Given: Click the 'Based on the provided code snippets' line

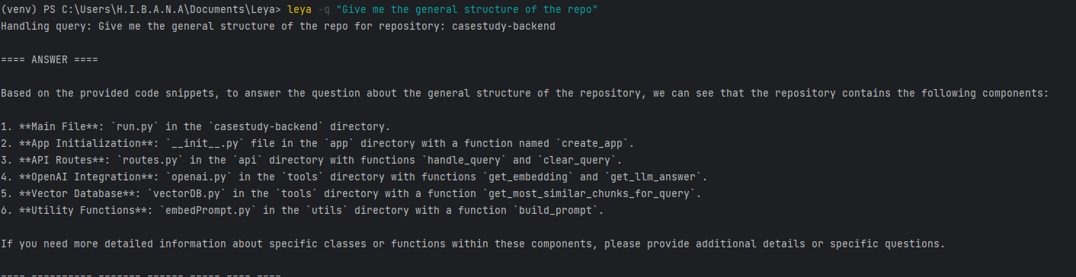Looking at the screenshot, I should coord(524,93).
